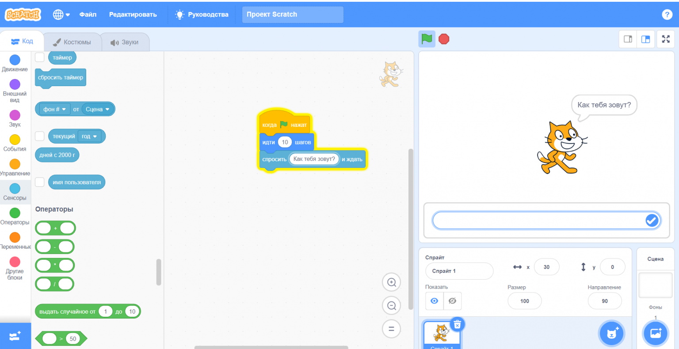Click the greater than 50 block

click(61, 339)
